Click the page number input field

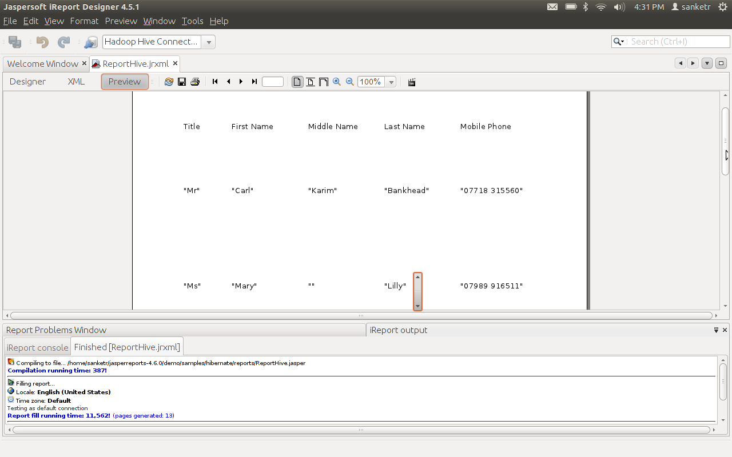tap(273, 82)
